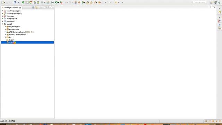
Task: Open the External Tools dropdown arrow
Action: coord(63,2)
